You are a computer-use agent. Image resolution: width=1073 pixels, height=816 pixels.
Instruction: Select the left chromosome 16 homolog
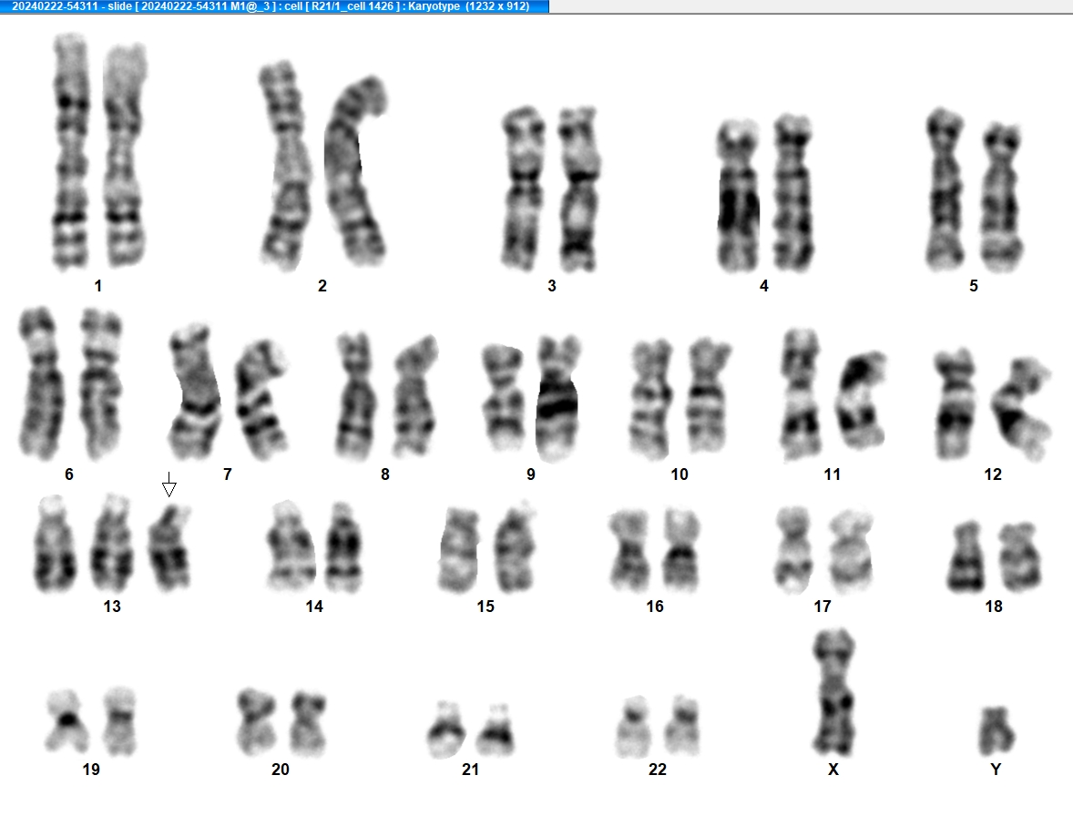pos(628,551)
